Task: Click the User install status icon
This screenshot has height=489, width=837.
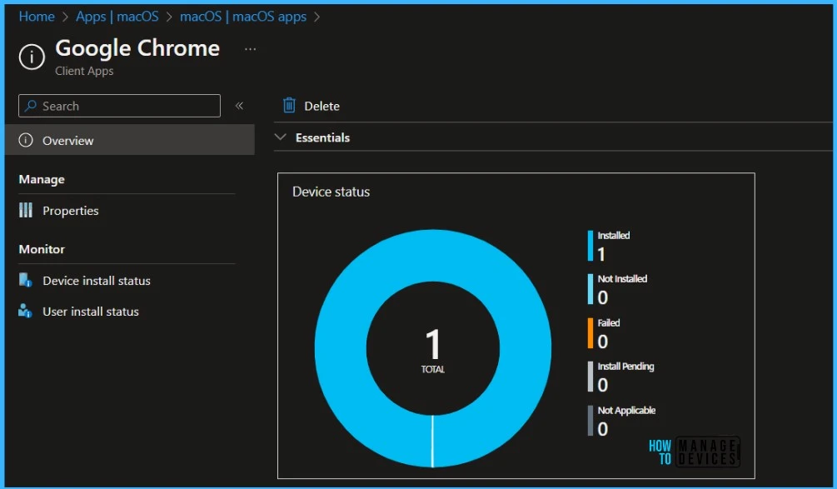Action: pos(25,311)
